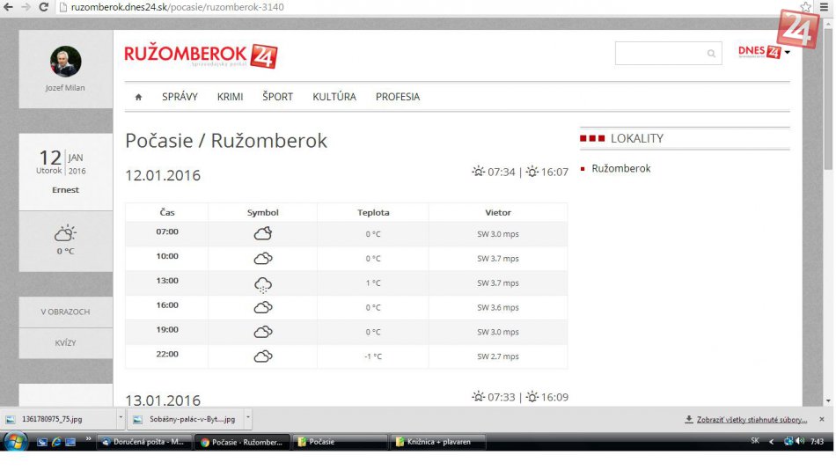The height and width of the screenshot is (470, 836).
Task: Open options arrow for Sobášny-palác download
Action: click(248, 419)
